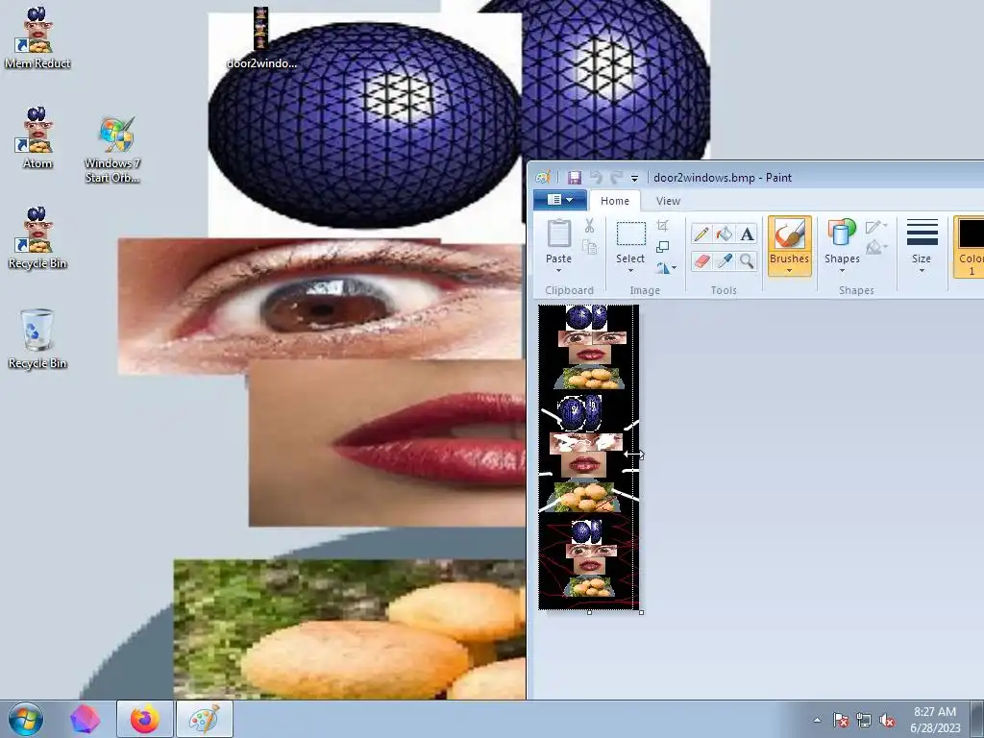The image size is (984, 738).
Task: Click the Action Center flag tray icon
Action: pos(840,720)
